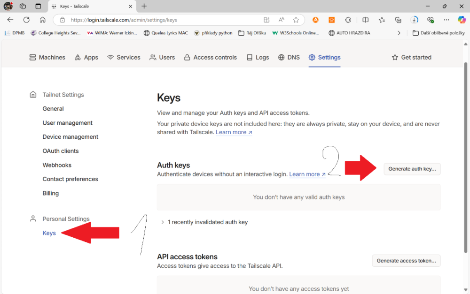
Task: Click the Get started star link
Action: (411, 57)
